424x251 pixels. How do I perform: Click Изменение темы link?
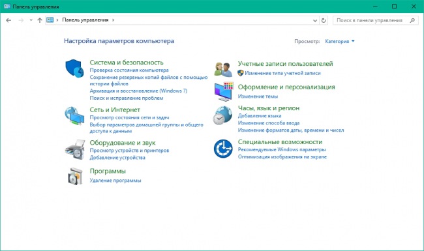[258, 96]
